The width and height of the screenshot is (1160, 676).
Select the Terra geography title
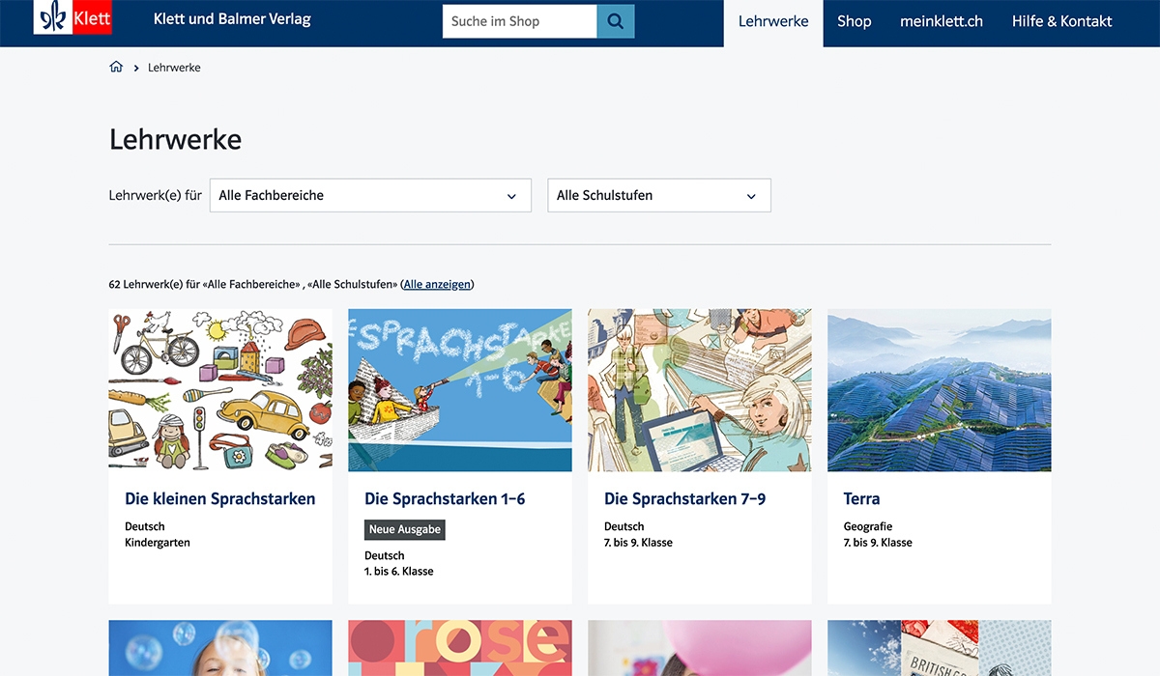(x=861, y=499)
